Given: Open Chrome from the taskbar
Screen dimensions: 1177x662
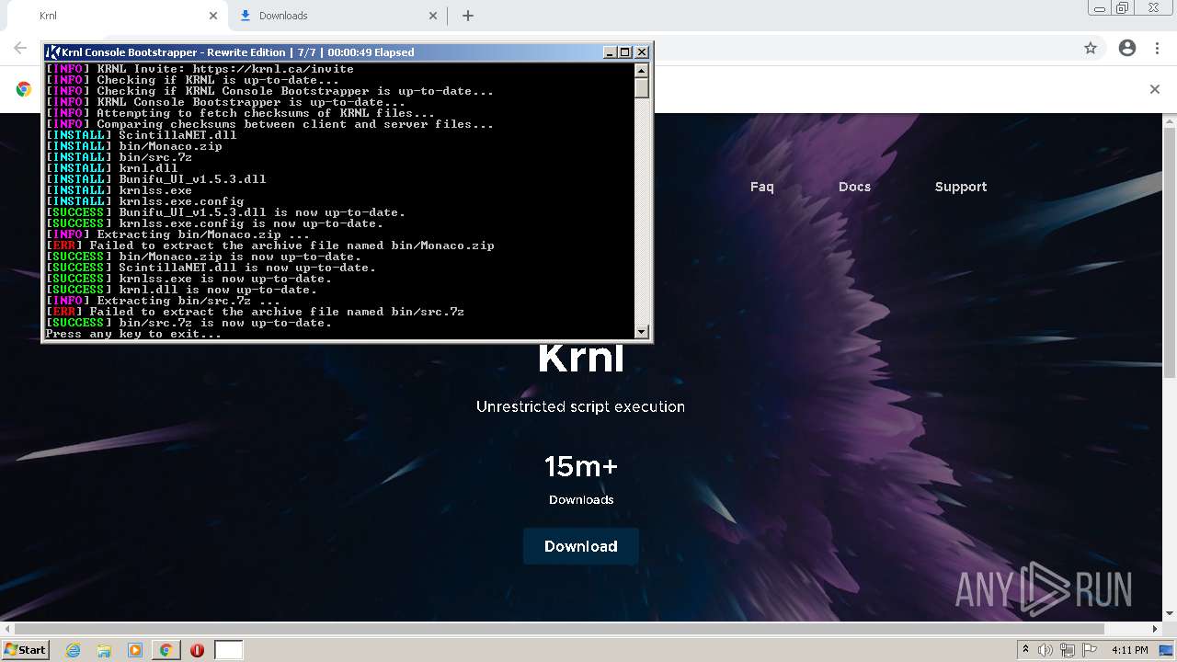Looking at the screenshot, I should pyautogui.click(x=166, y=650).
